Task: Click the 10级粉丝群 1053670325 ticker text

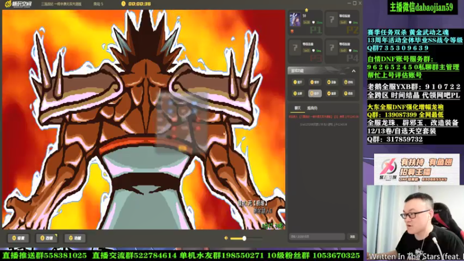Action: pos(314,255)
